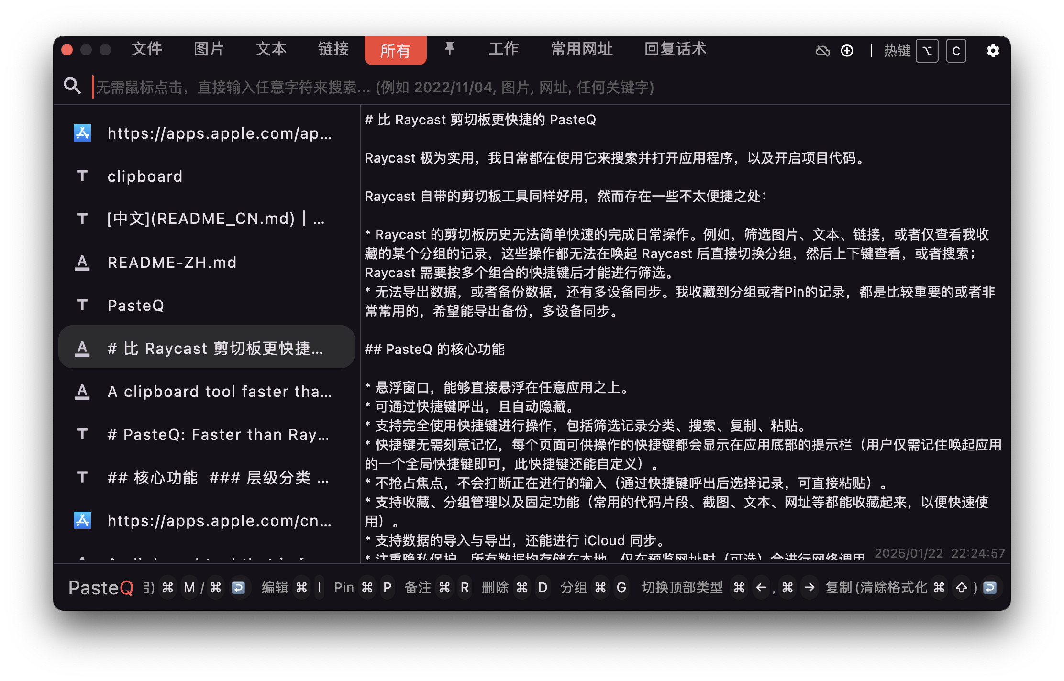Select 'A clipboard tool faster tha…' record
Screen dimensions: 1064x681
pyautogui.click(x=207, y=392)
